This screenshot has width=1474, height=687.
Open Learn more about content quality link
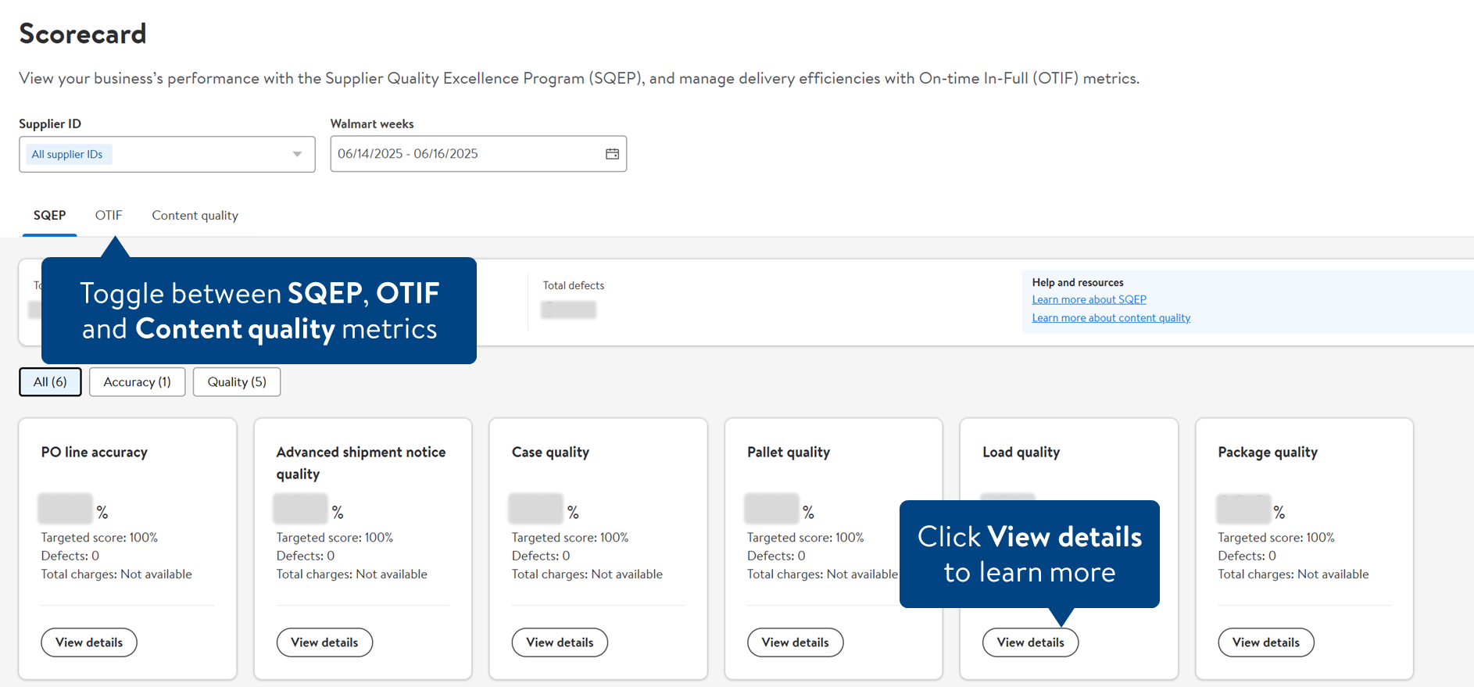[1111, 317]
